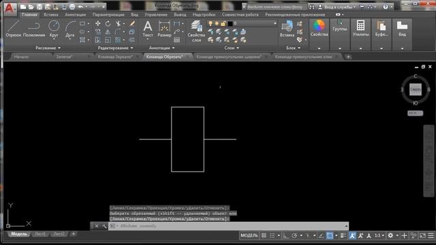Toggle the layer light bulb on/off icon
Image resolution: width=436 pixels, height=245 pixels.
point(211,24)
